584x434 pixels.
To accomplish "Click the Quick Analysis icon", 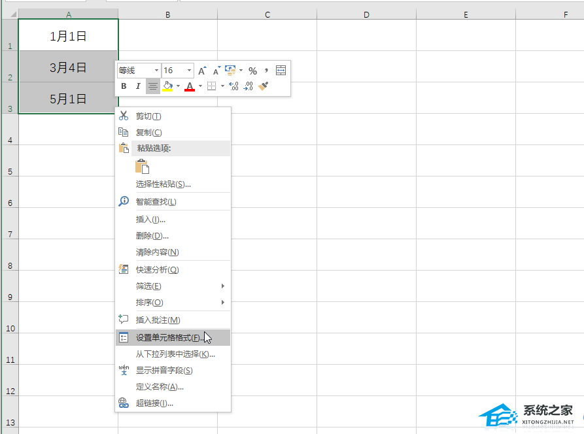I will (124, 269).
